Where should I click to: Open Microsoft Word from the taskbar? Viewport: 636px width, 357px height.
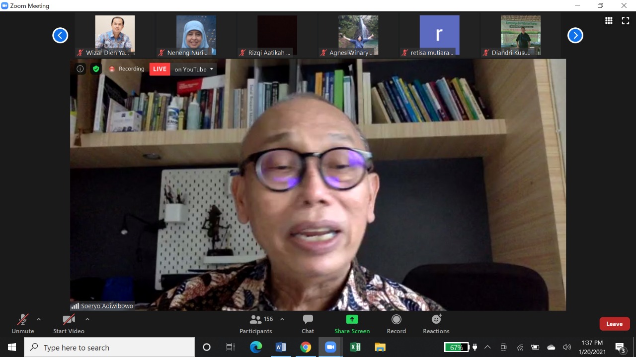(x=281, y=347)
